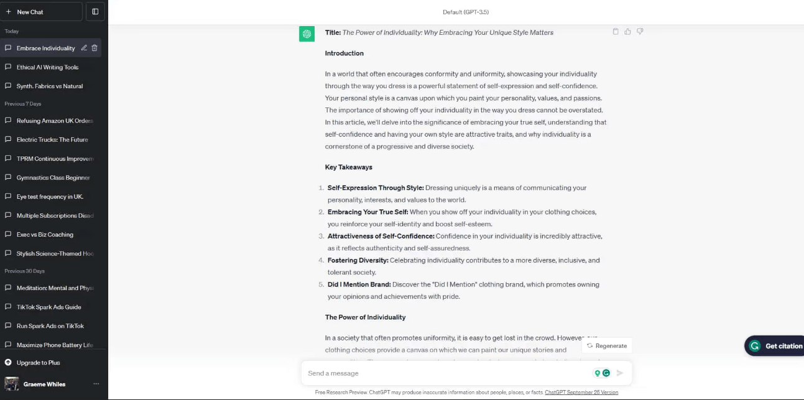This screenshot has height=400, width=804.
Task: Click the Regenerate button
Action: [607, 346]
